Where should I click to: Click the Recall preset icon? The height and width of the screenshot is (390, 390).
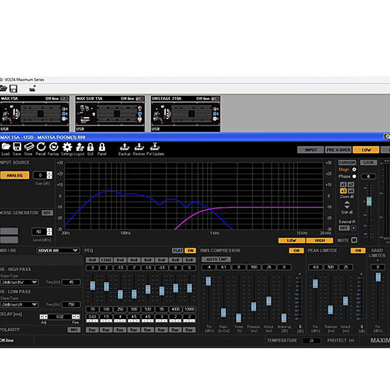pos(41,147)
